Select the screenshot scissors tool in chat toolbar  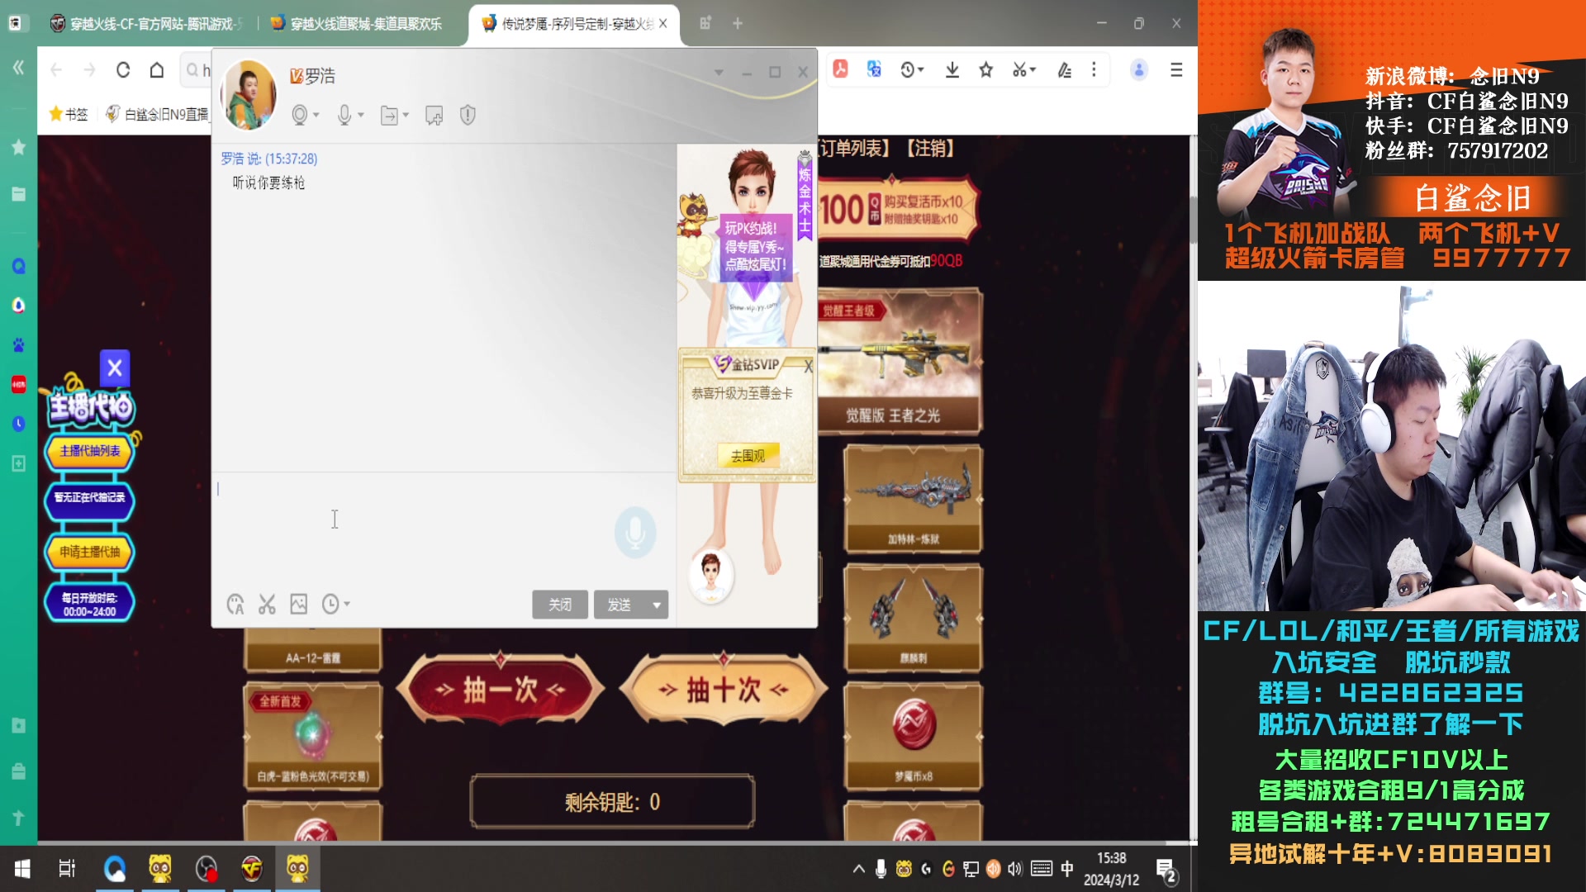click(x=266, y=605)
